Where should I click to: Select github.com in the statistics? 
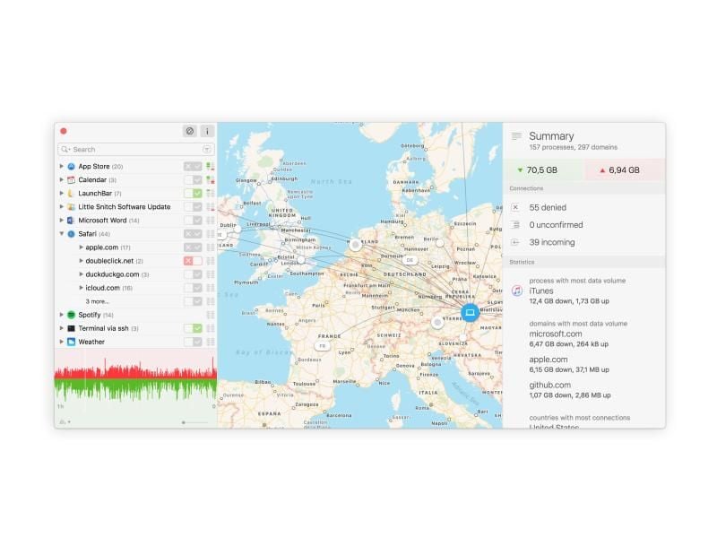coord(550,386)
